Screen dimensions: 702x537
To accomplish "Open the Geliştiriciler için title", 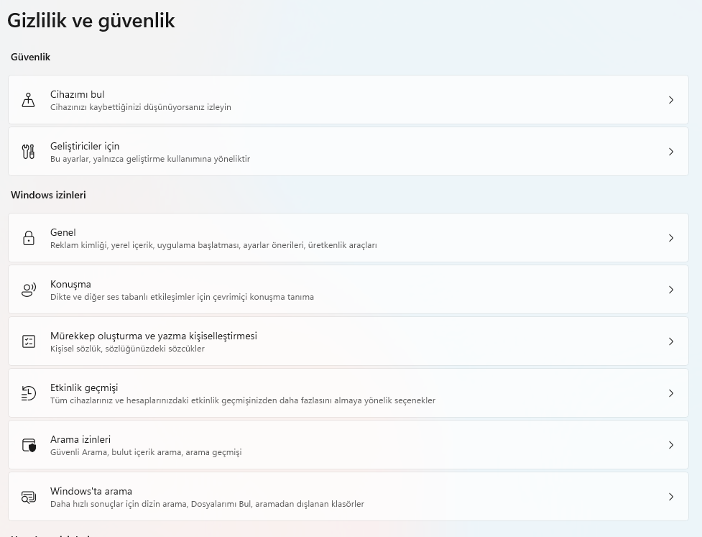I will coord(85,147).
